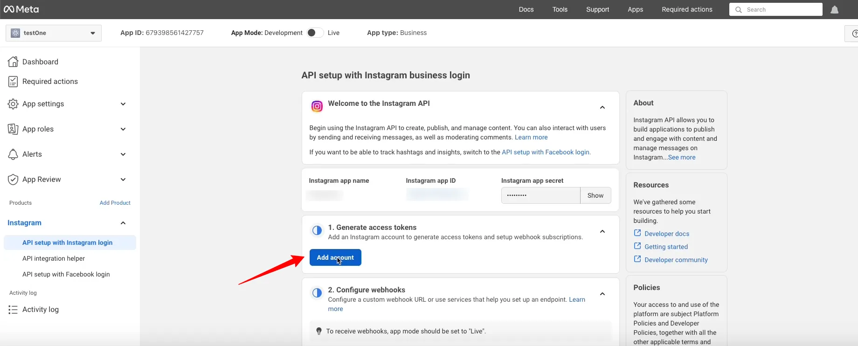Select API setup with Instagram login
858x346 pixels.
70,242
